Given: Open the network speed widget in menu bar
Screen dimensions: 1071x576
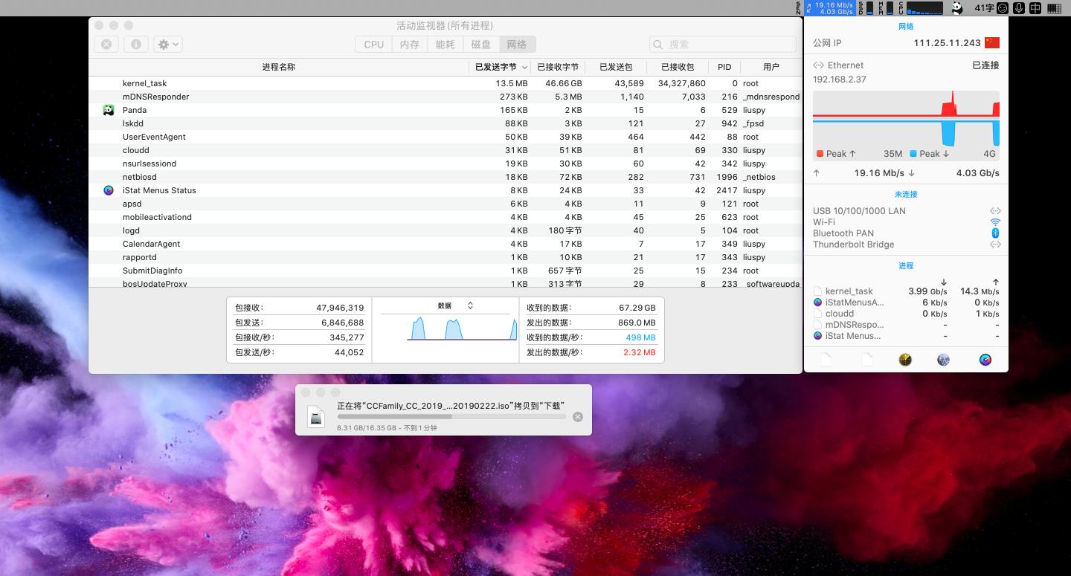Looking at the screenshot, I should pyautogui.click(x=833, y=8).
